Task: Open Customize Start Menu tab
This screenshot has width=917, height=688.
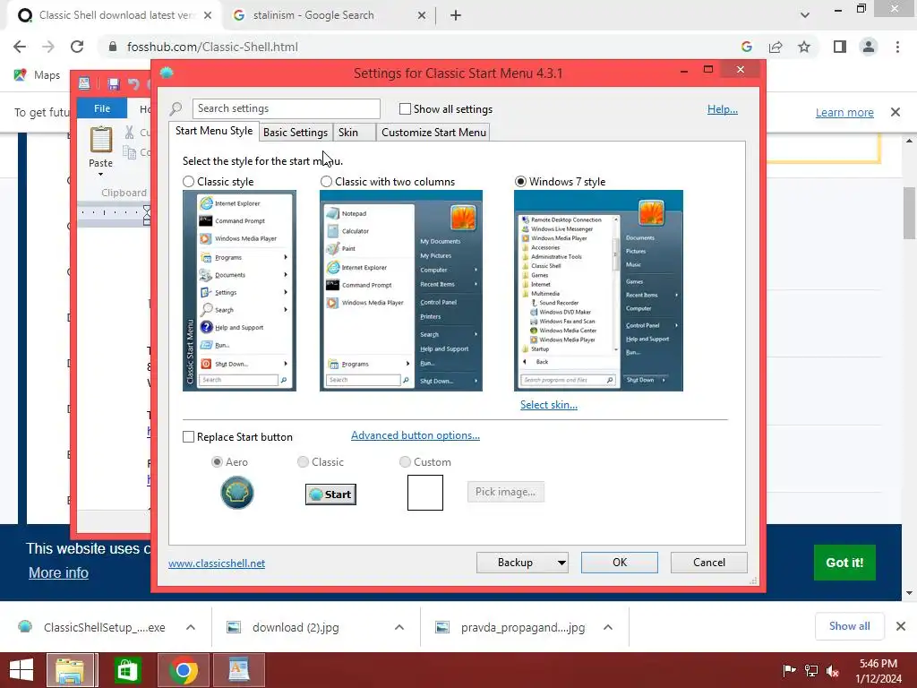Action: [434, 133]
